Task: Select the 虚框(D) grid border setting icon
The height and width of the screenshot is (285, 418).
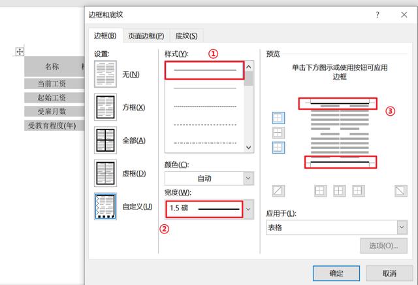Action: point(105,173)
